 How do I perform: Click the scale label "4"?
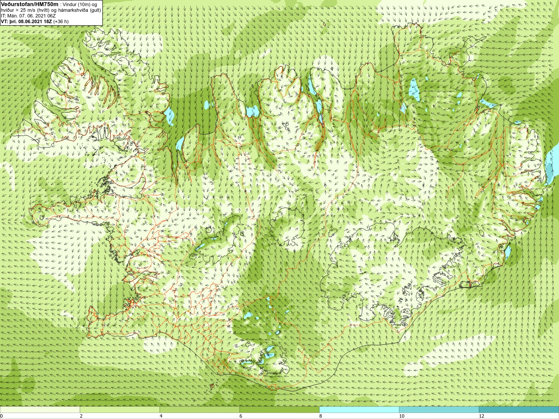(x=161, y=416)
